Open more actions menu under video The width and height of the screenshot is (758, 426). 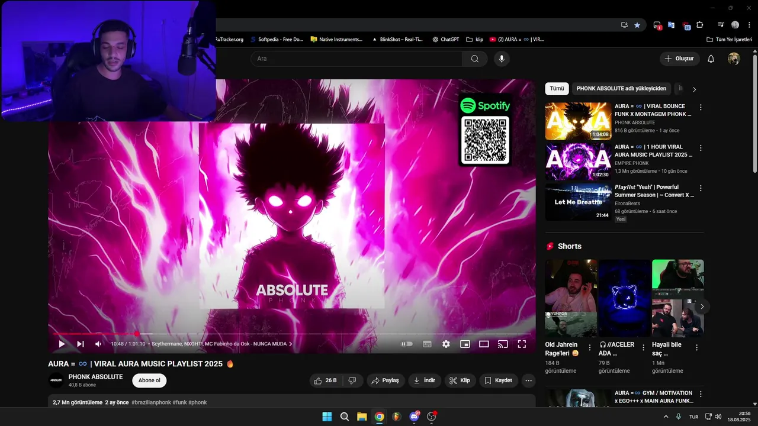529,380
